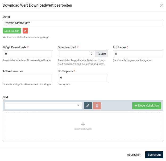Click Abbrechen to cancel
The width and height of the screenshot is (166, 161).
134,155
